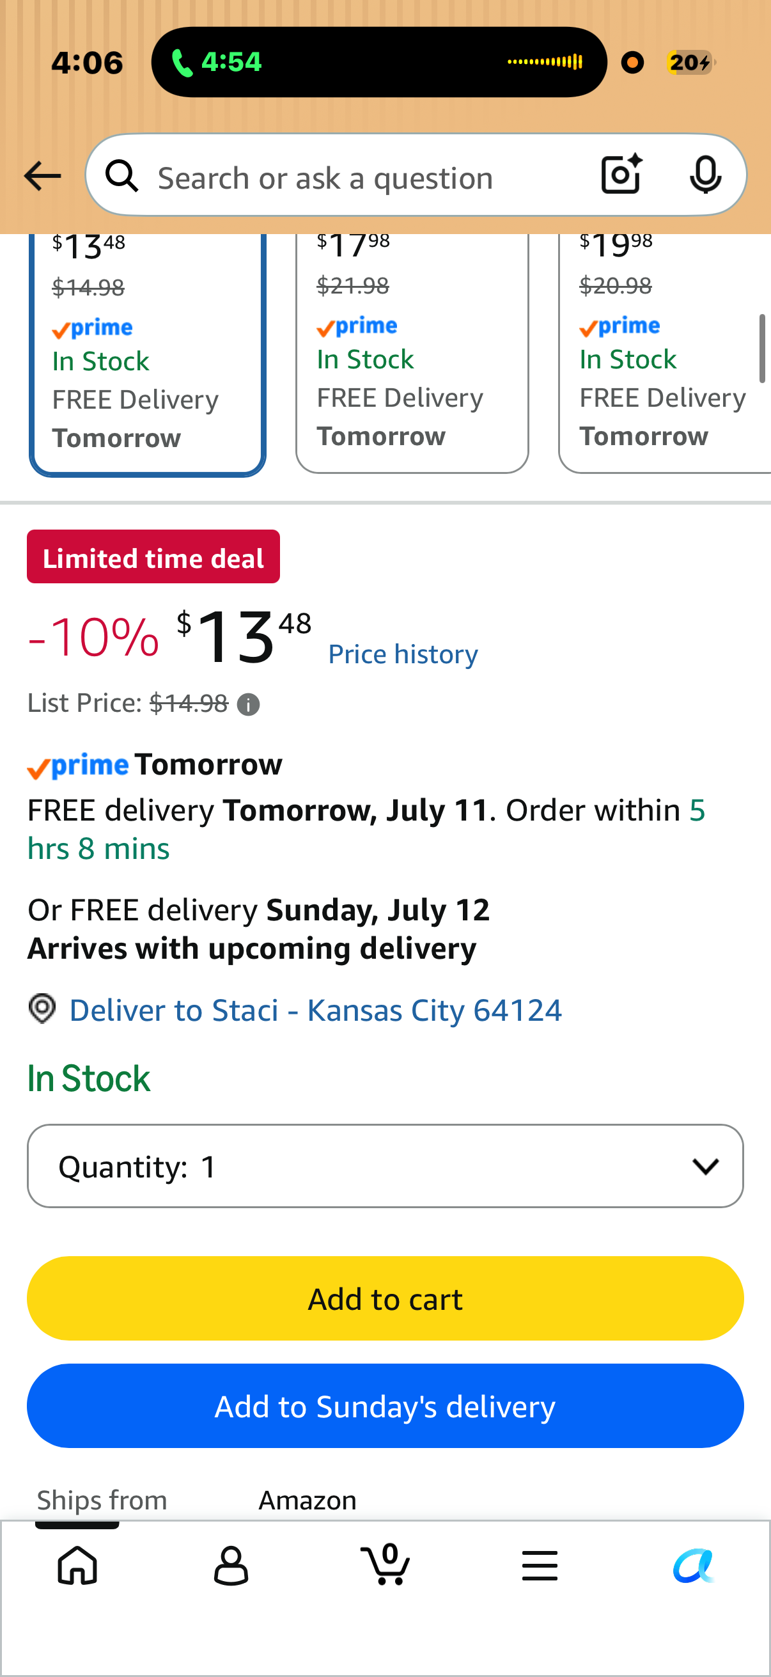Tap the microphone voice search icon

pos(705,175)
